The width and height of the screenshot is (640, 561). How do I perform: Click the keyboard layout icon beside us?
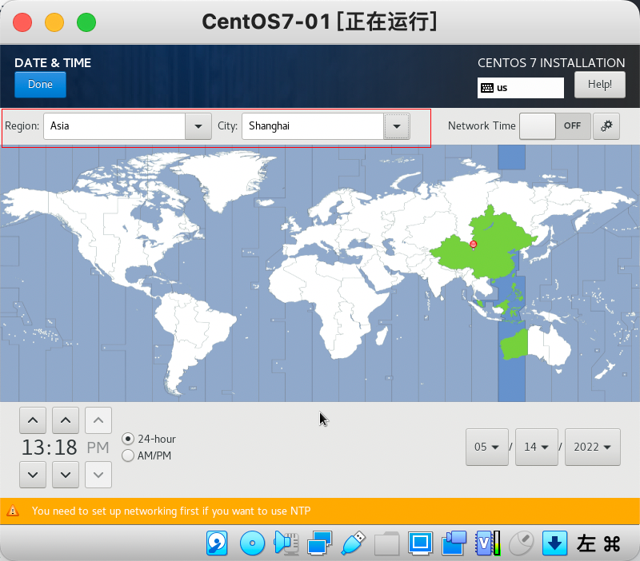point(487,88)
